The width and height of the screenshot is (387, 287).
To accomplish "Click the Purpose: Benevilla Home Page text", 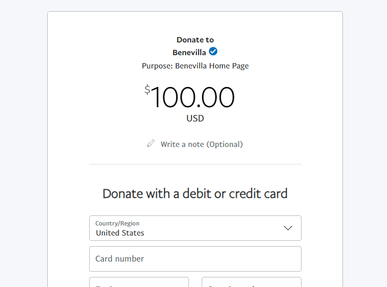I will [195, 66].
